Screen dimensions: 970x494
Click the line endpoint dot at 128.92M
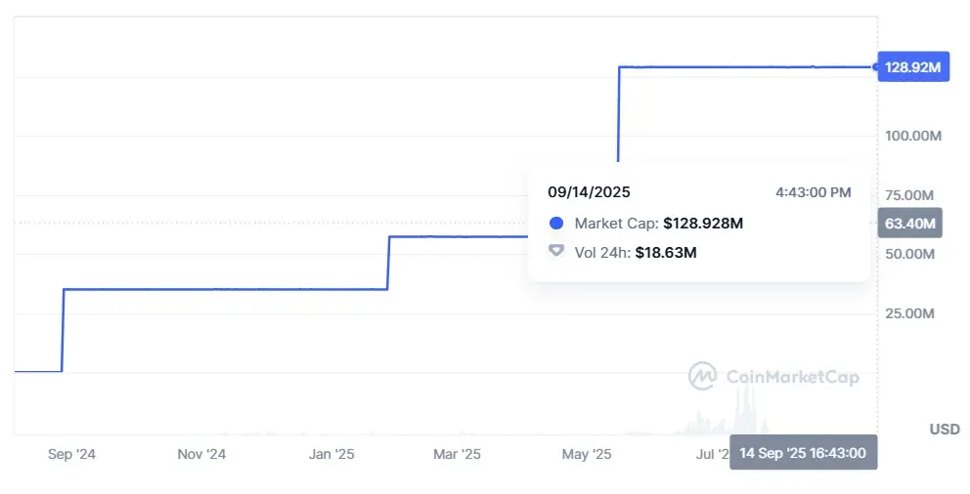click(875, 67)
